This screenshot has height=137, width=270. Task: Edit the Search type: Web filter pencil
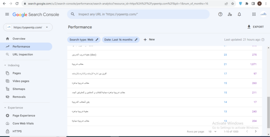97,40
